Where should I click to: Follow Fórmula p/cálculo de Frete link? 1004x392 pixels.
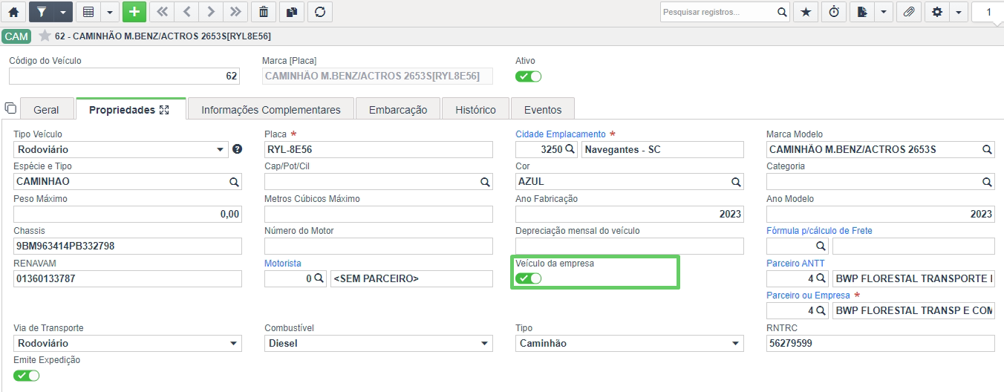tap(819, 231)
